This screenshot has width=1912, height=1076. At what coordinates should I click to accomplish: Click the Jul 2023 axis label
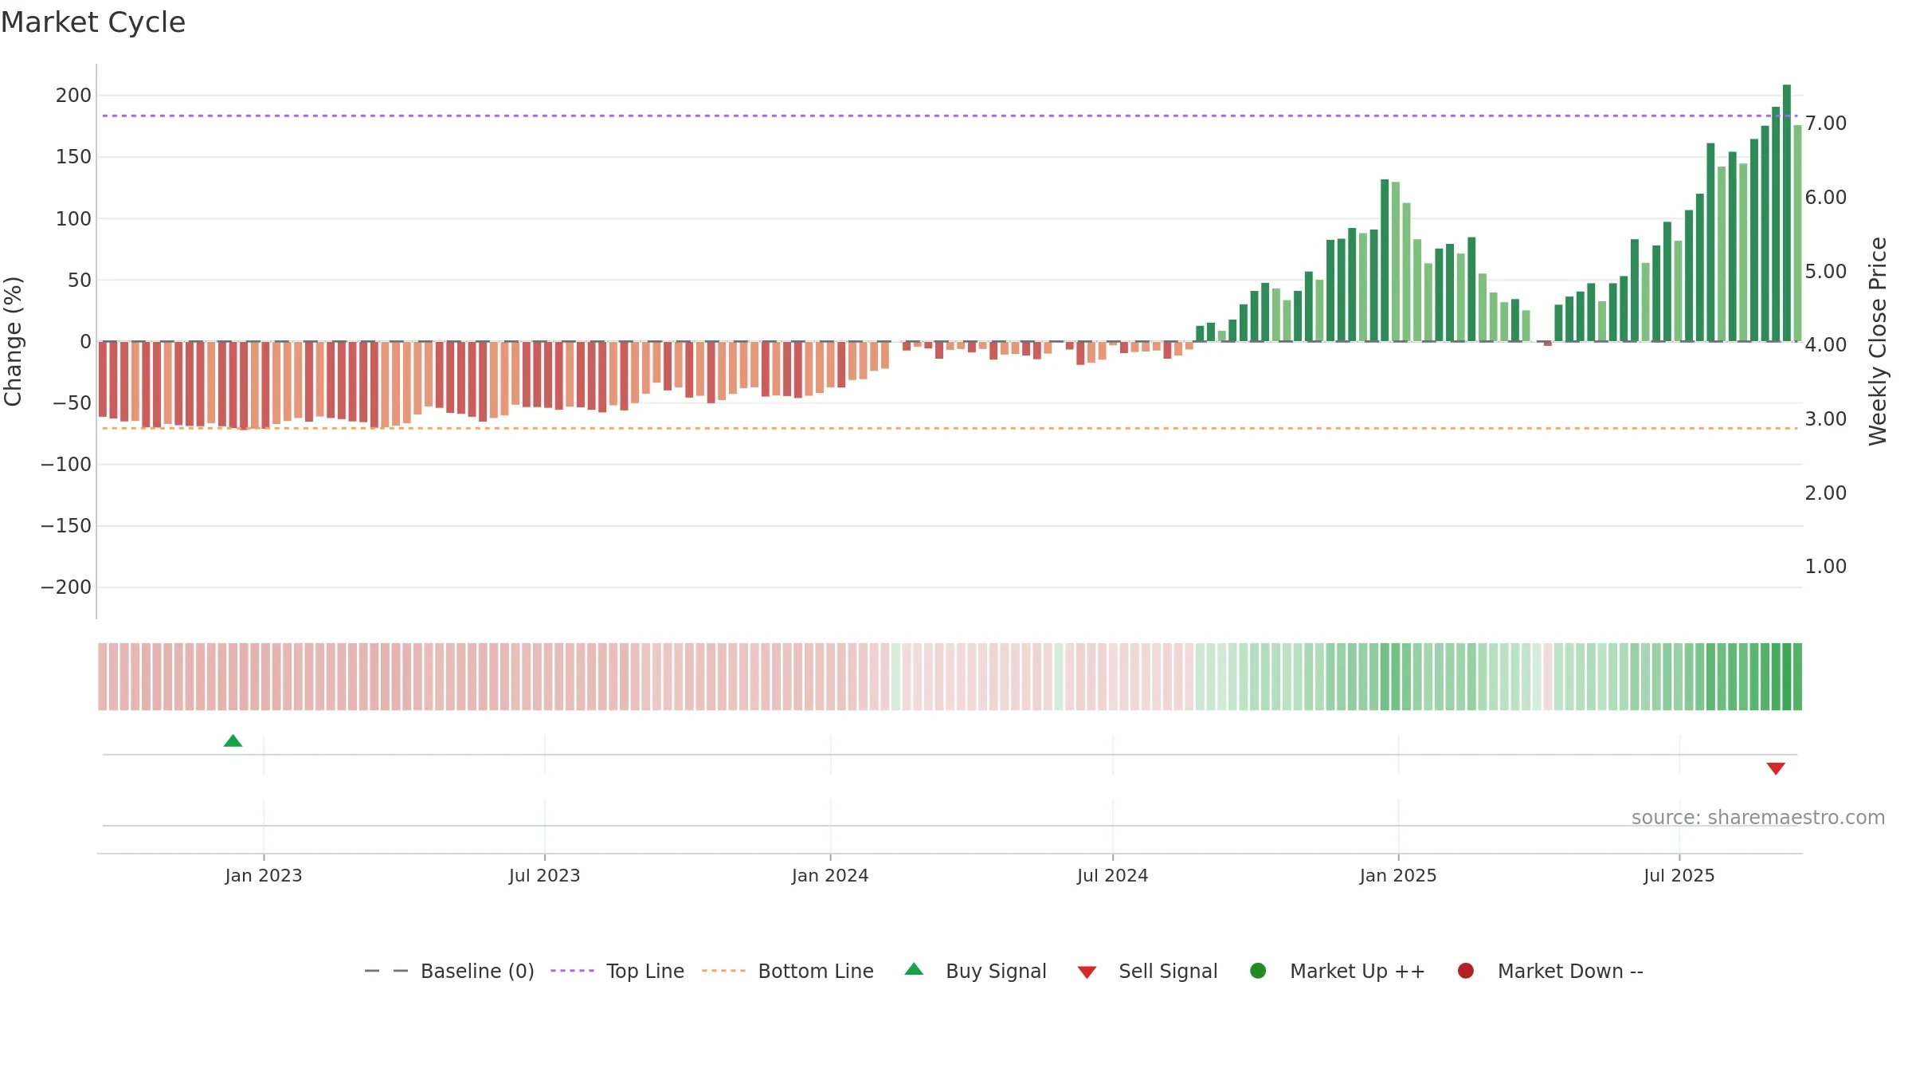[x=545, y=875]
